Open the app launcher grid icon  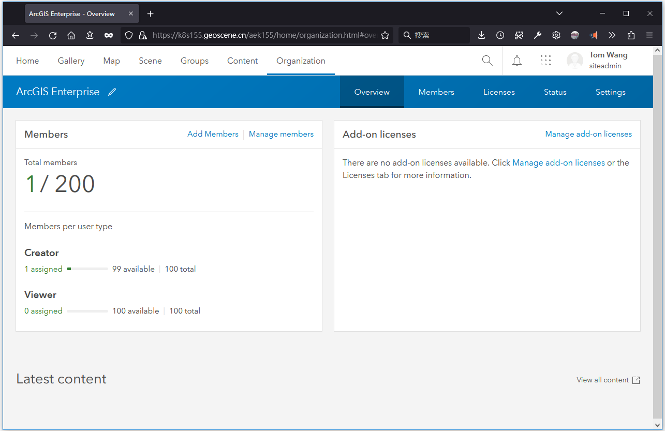545,61
